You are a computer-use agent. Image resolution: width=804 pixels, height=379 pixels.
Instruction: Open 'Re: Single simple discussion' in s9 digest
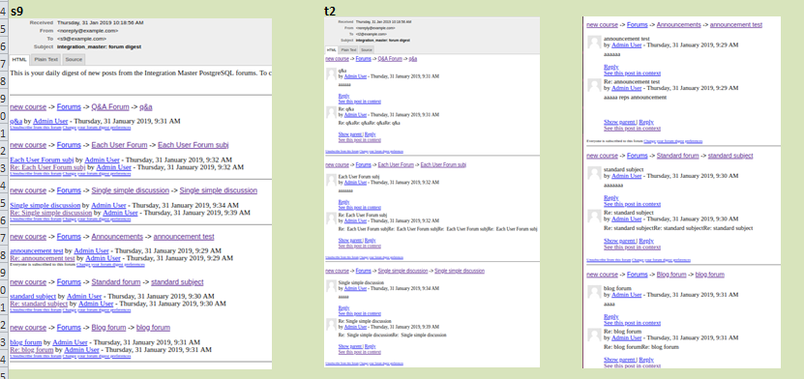pyautogui.click(x=50, y=213)
